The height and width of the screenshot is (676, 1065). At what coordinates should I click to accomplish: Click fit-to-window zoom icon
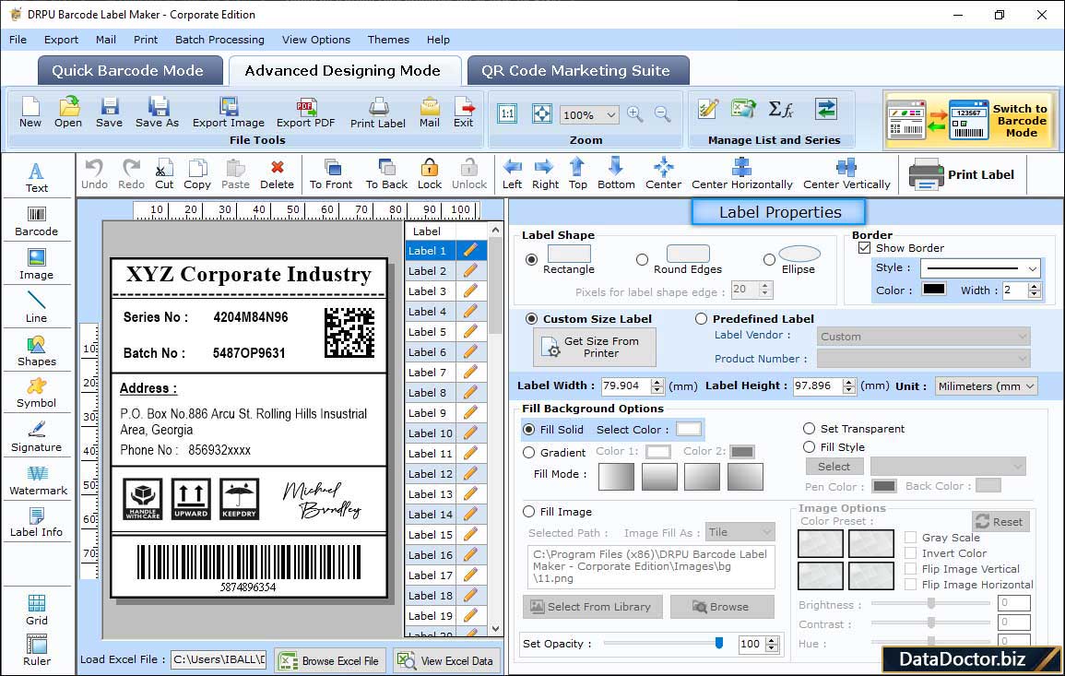542,113
